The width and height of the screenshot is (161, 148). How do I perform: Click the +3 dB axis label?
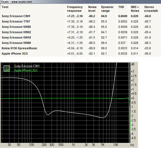coord(133,71)
